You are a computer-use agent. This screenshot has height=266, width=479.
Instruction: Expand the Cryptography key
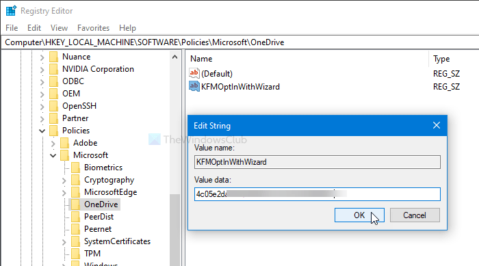click(x=64, y=181)
